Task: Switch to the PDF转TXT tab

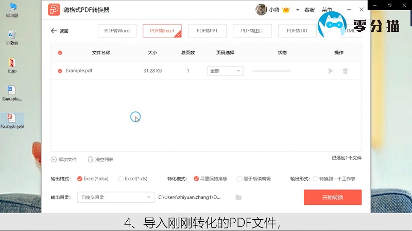Action: click(x=297, y=31)
